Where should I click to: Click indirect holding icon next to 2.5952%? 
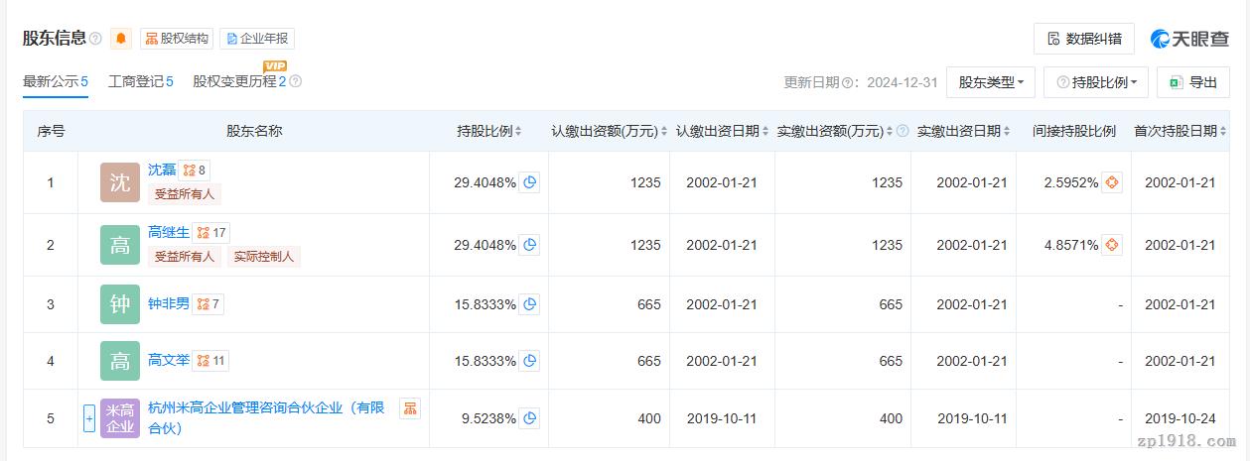(1112, 182)
